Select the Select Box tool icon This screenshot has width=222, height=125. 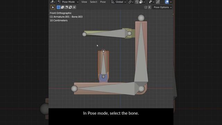pyautogui.click(x=53, y=7)
